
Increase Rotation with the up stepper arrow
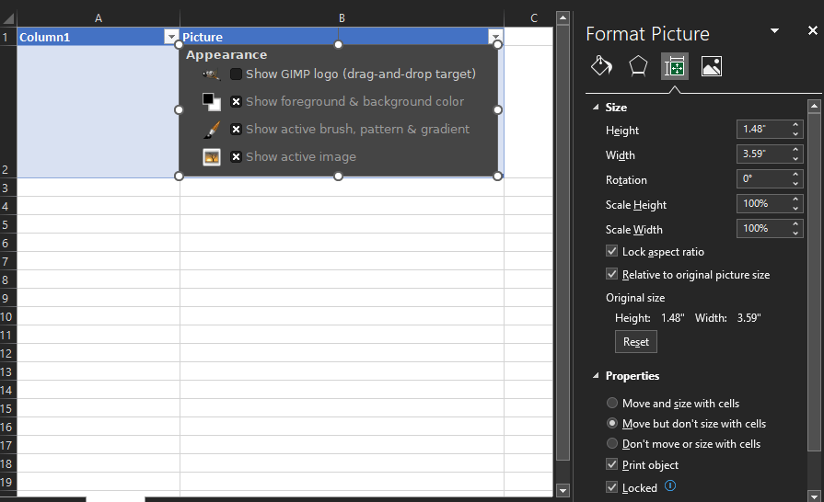tap(795, 174)
